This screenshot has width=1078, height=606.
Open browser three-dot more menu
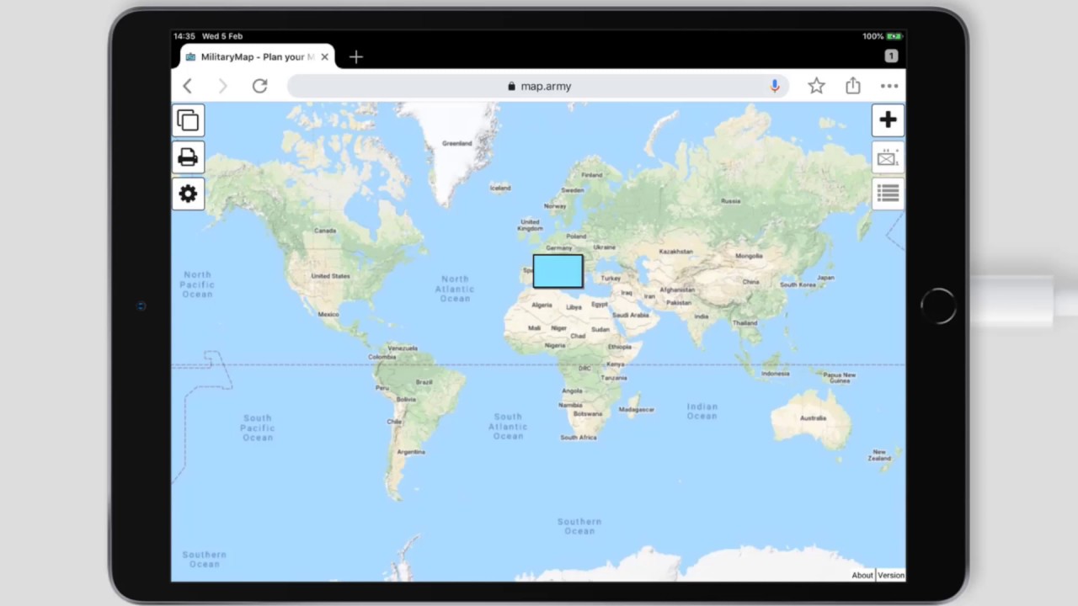(x=889, y=86)
